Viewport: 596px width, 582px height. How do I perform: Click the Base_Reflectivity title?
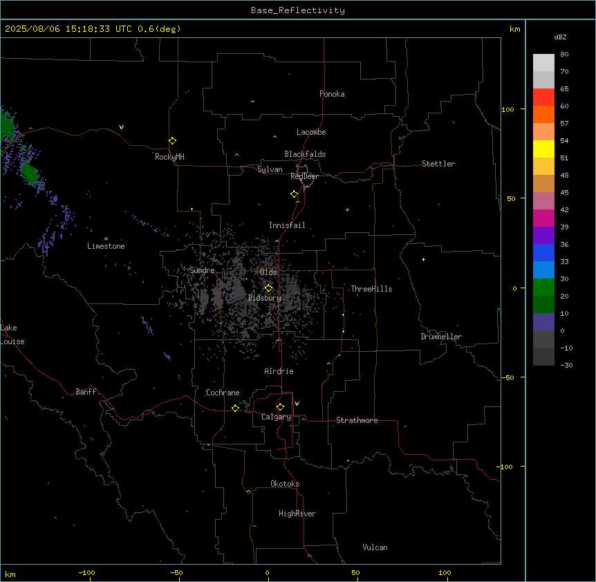click(298, 10)
